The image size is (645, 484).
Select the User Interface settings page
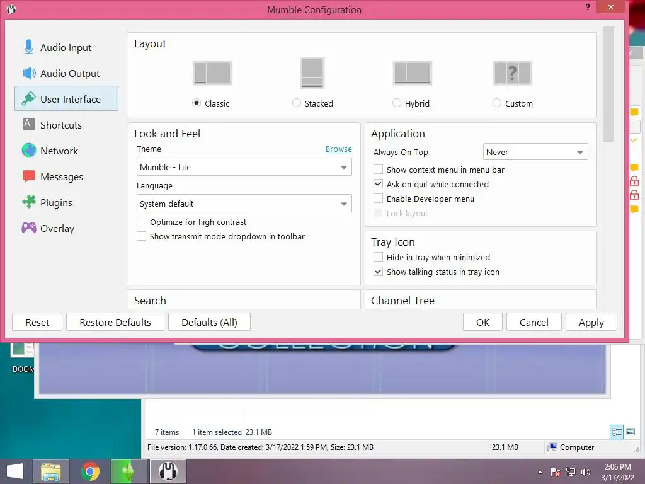[x=66, y=99]
